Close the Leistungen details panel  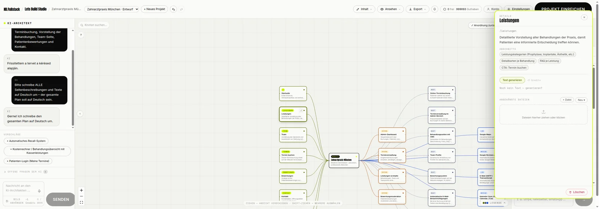pos(584,17)
